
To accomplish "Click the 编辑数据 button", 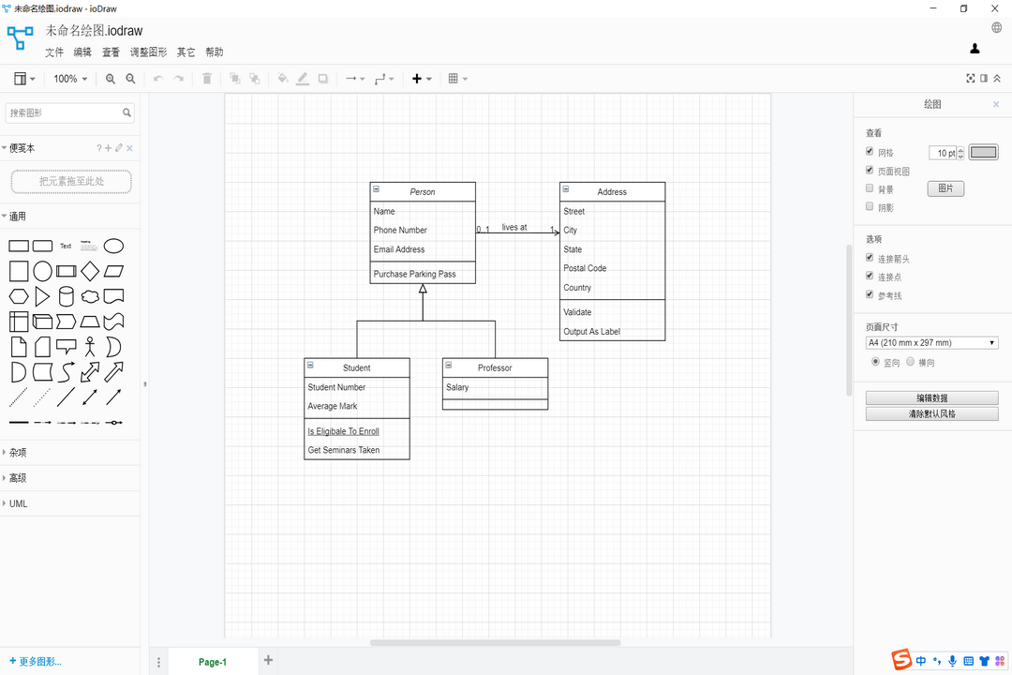I will [931, 397].
